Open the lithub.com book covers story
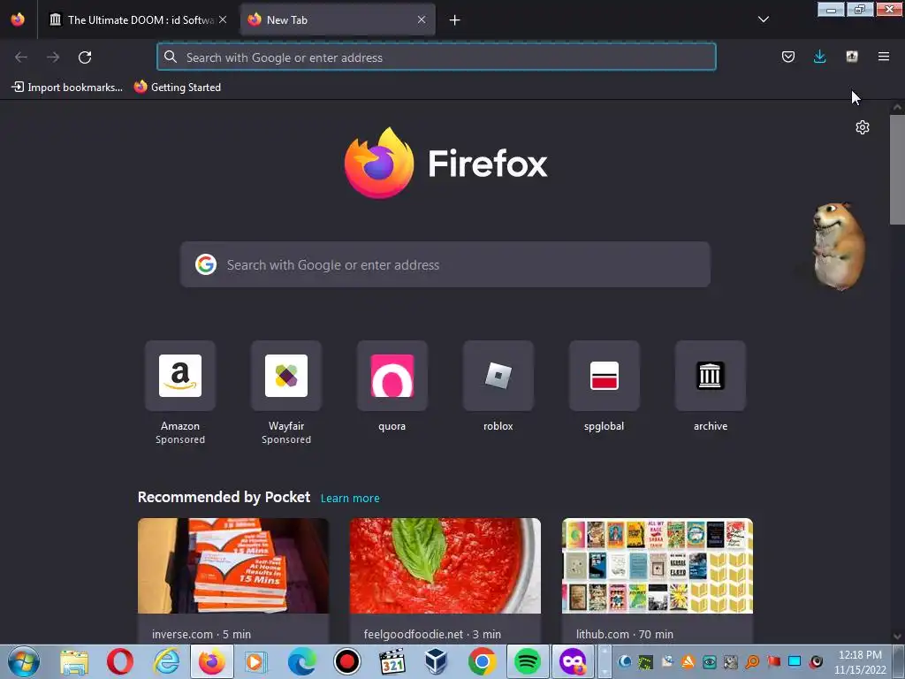Screen dimensions: 905x679 pyautogui.click(x=658, y=566)
